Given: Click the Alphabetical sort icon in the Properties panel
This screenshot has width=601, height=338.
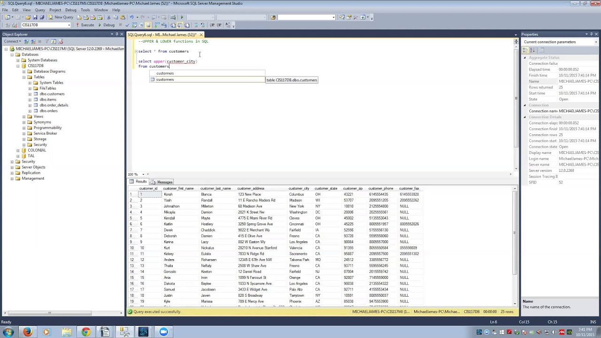Looking at the screenshot, I should point(532,50).
